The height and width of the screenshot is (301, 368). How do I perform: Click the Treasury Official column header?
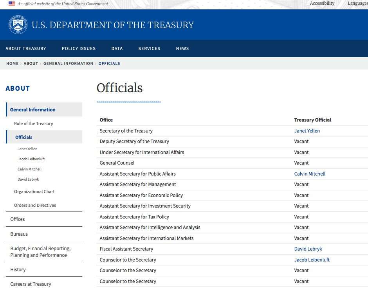(313, 120)
